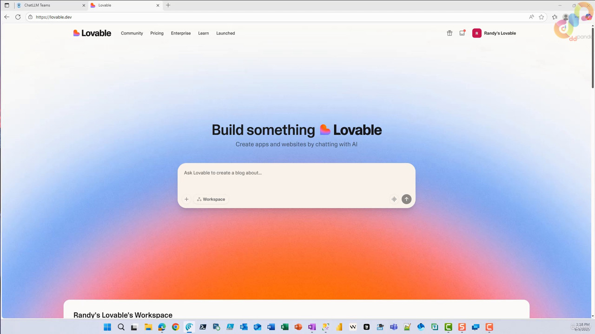Screen dimensions: 595x334
Task: Open Microsoft Word from taskbar
Action: pos(271,327)
